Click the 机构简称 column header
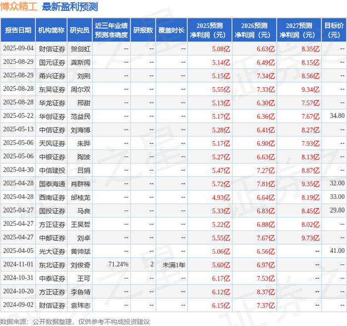Screen dimensions: 347x326 [x=51, y=30]
